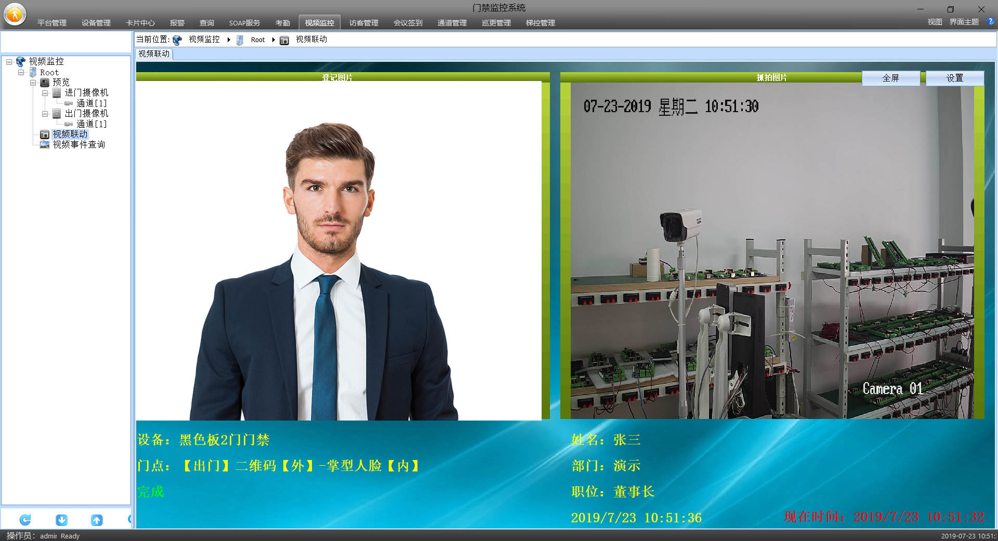Click the blue up arrow icon

pyautogui.click(x=97, y=519)
